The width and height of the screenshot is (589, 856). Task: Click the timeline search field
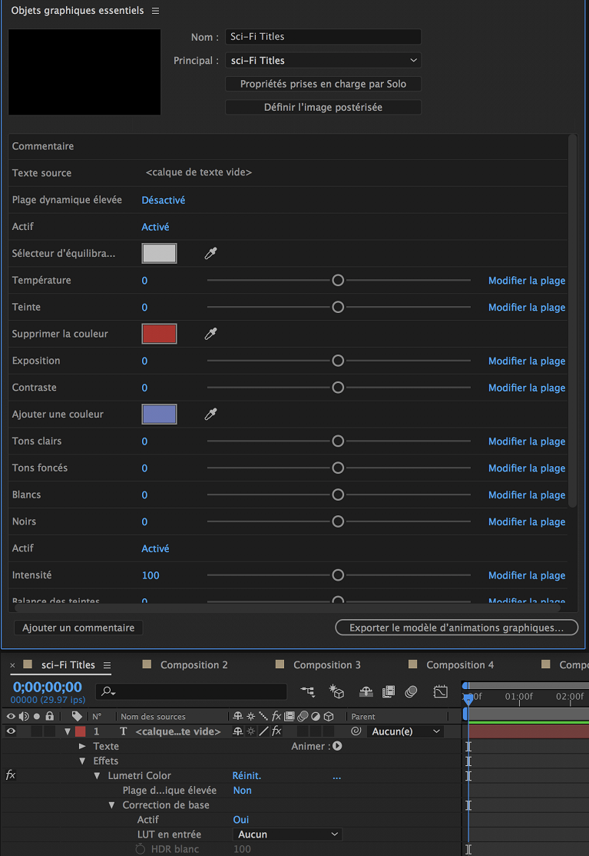click(191, 691)
